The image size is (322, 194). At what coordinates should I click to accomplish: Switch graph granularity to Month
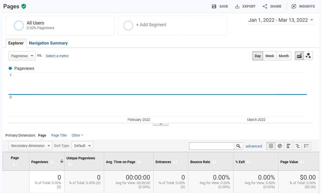click(284, 56)
